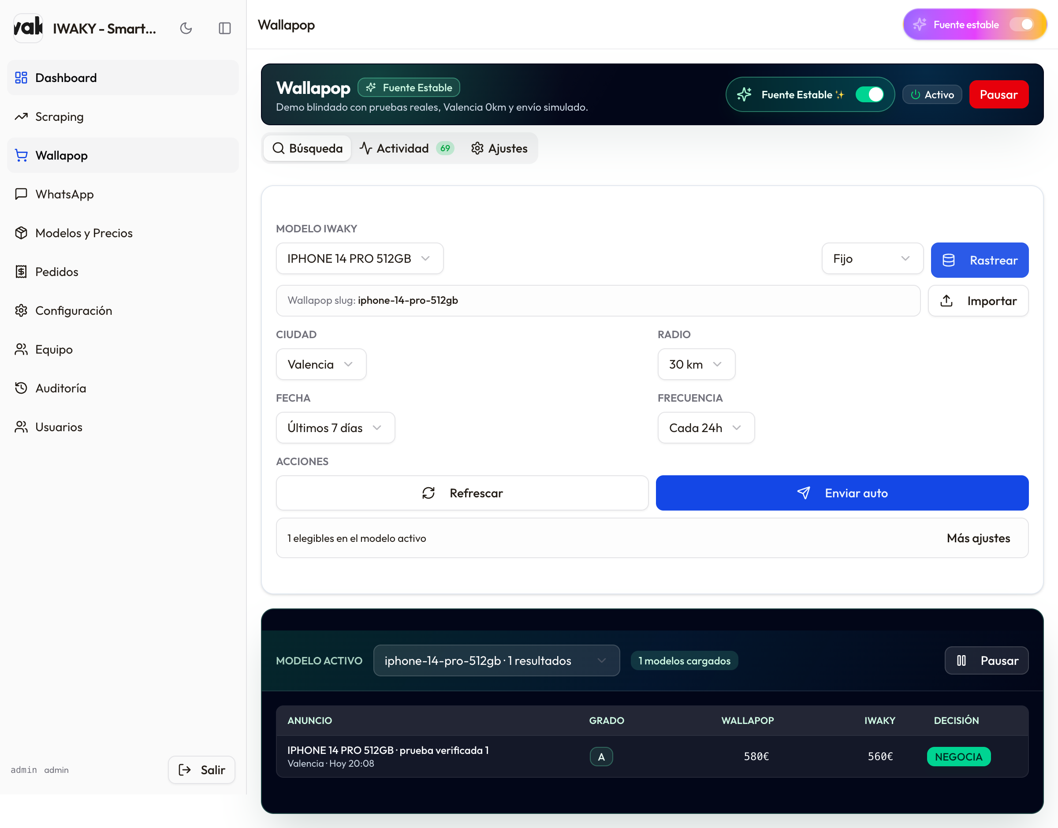Click the gear icon on Ajustes tab
This screenshot has height=828, width=1058.
point(477,148)
